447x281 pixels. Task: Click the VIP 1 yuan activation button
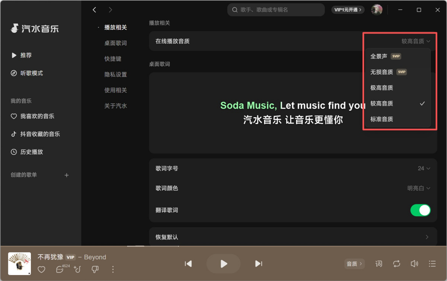pos(348,10)
